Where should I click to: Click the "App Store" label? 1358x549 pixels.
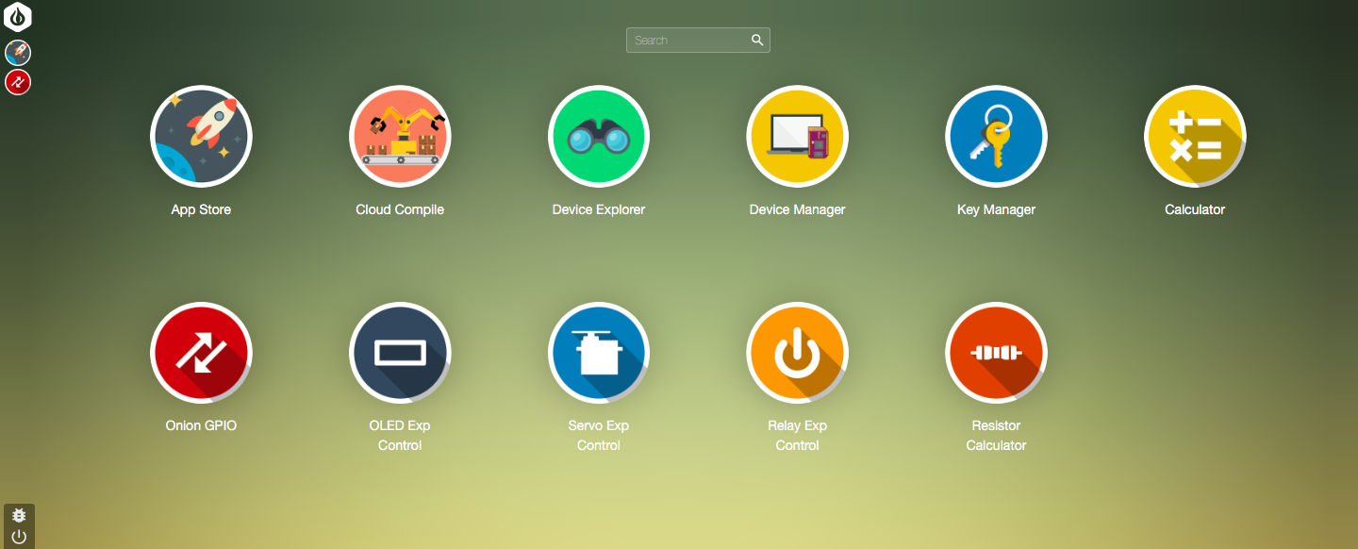point(201,209)
